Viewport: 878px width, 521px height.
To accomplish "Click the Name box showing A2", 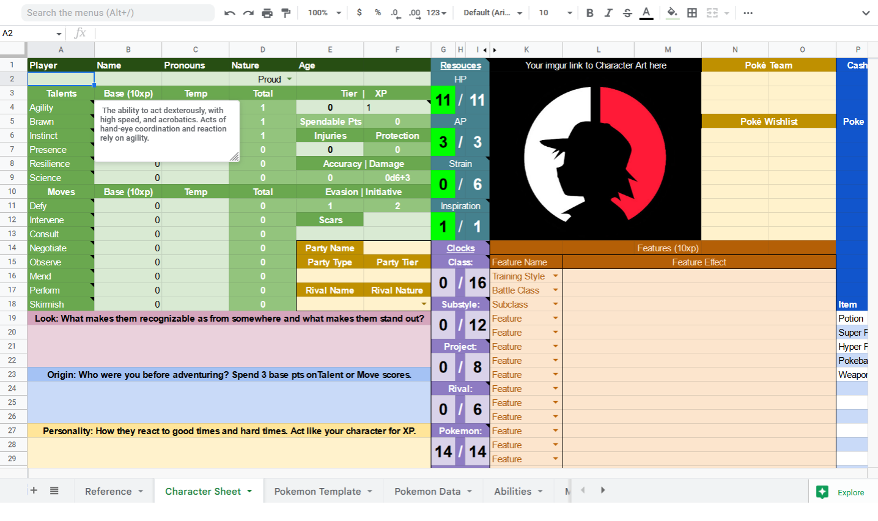I will tap(32, 34).
